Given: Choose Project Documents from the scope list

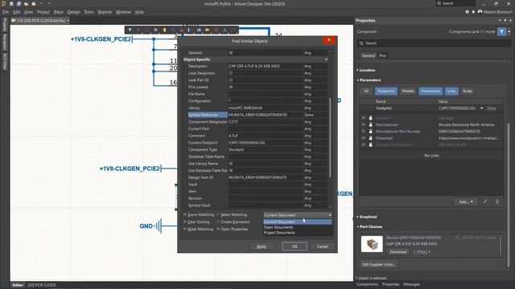Looking at the screenshot, I should 298,233.
